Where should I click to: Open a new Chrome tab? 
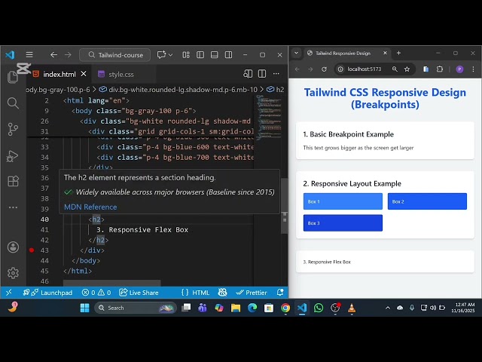point(398,53)
